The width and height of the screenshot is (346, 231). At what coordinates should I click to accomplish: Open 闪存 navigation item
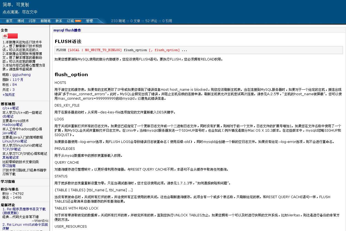(x=32, y=21)
